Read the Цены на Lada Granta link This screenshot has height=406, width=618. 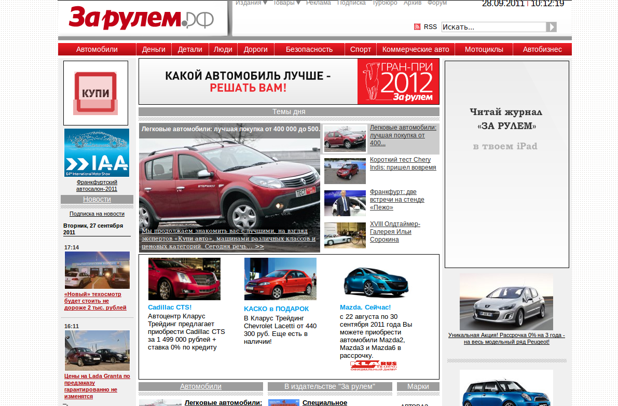[97, 386]
